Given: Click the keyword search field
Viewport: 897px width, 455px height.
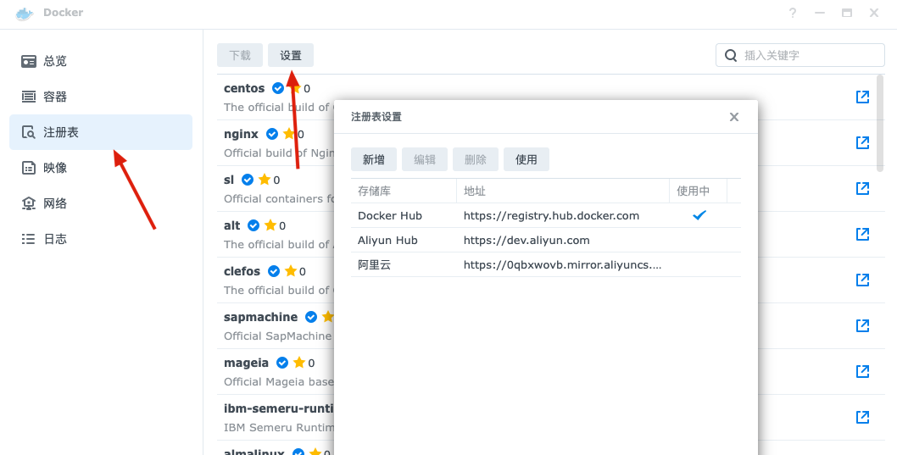Looking at the screenshot, I should coord(805,55).
